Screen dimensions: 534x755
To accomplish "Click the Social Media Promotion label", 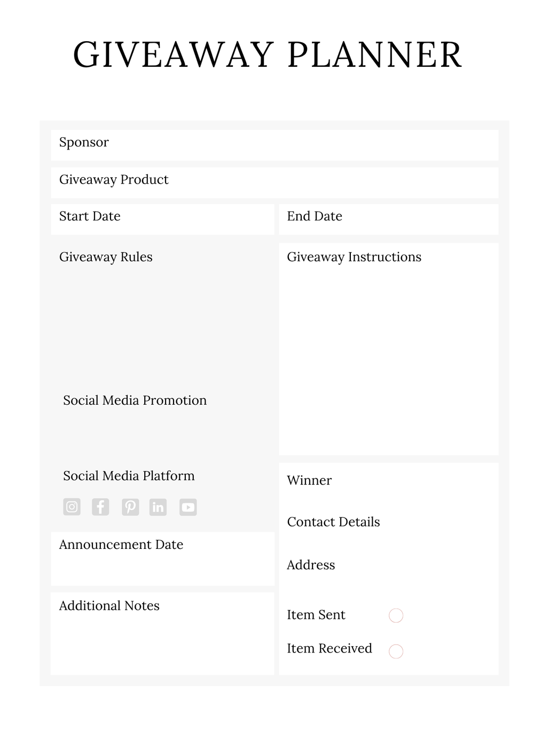I will 135,400.
